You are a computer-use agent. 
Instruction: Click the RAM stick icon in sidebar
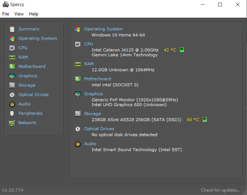(12, 57)
